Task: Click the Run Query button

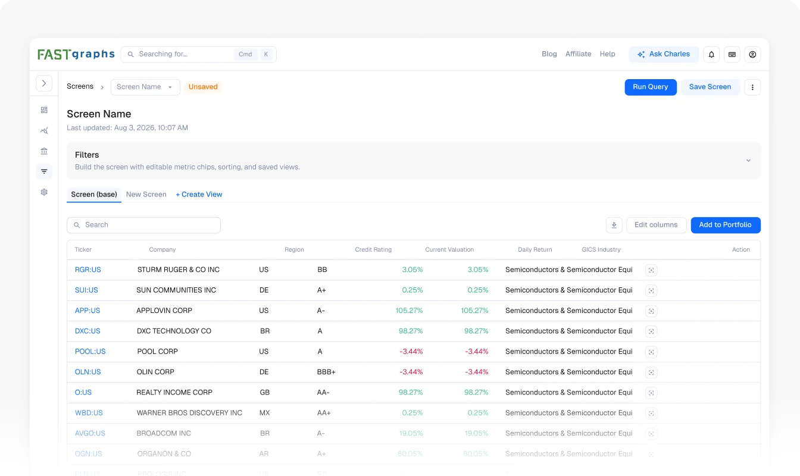Action: coord(651,87)
